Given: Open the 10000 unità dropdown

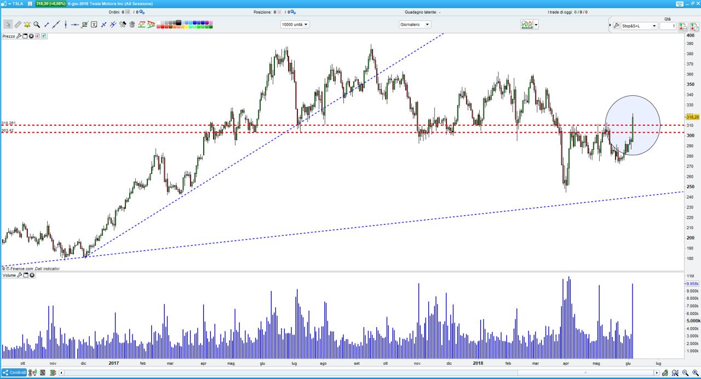Looking at the screenshot, I should [x=295, y=25].
